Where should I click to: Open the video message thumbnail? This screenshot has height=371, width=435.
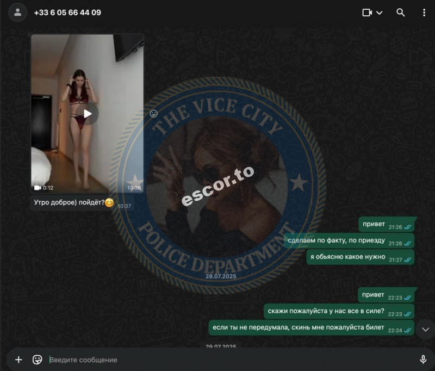click(88, 114)
